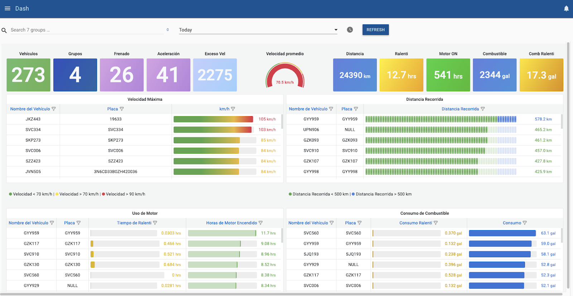Click the search magnifier icon
Screen dimensions: 573x296
pos(4,30)
